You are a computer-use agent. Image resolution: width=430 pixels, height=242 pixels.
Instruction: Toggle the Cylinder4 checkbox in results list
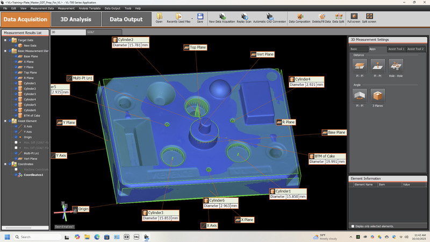(16, 99)
